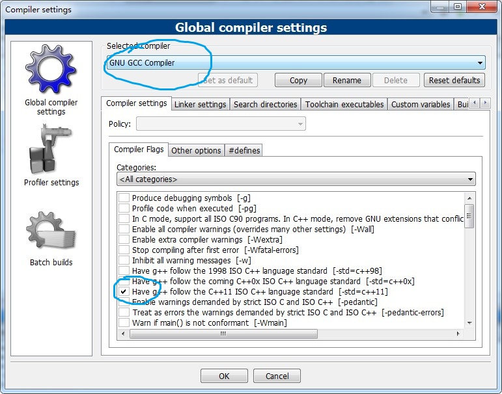Check Stop compiling after first error
The height and width of the screenshot is (394, 502).
124,250
